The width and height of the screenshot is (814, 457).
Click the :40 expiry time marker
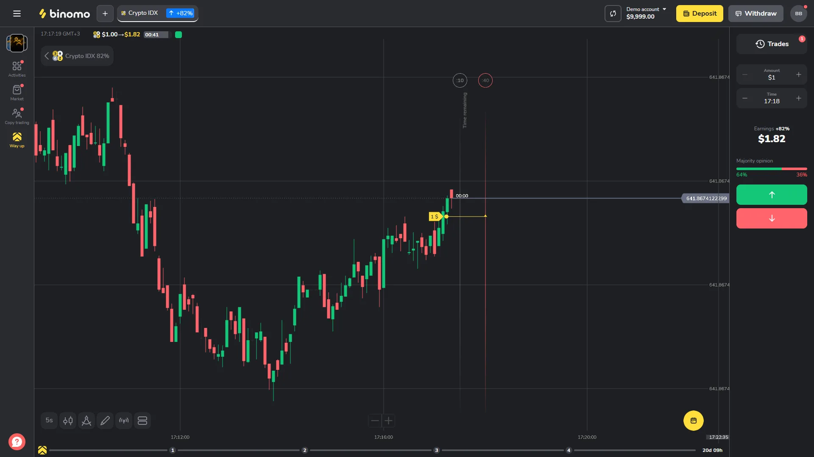pos(485,80)
